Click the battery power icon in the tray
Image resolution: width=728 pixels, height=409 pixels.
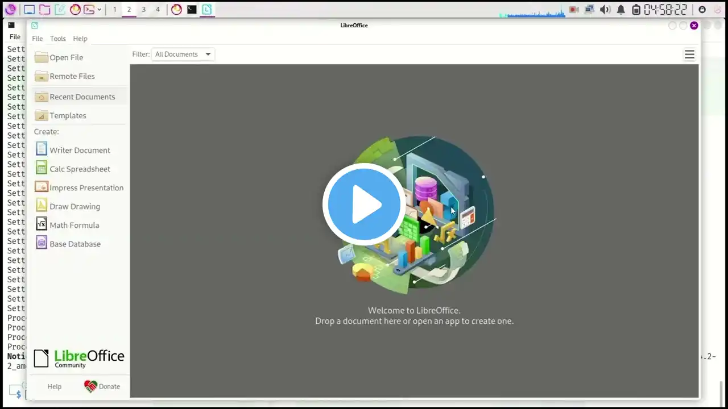pos(636,10)
